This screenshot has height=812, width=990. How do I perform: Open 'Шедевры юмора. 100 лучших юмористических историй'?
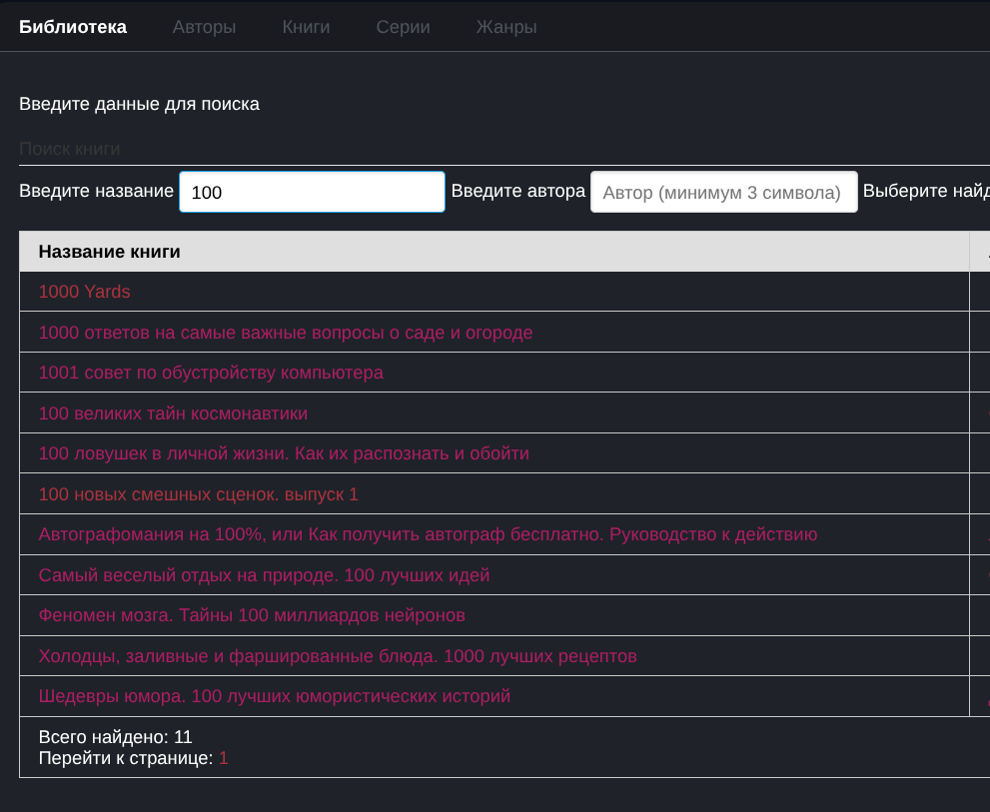(275, 696)
